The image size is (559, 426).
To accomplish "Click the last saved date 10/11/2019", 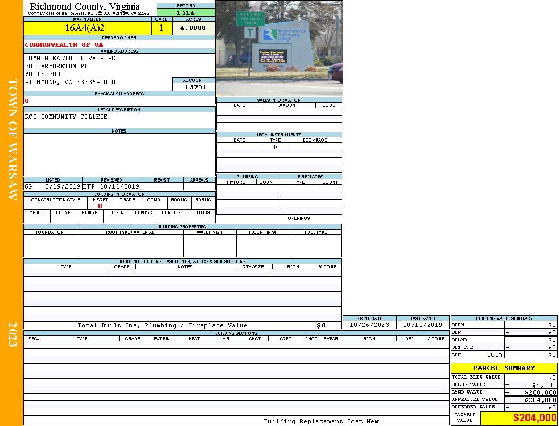I will (x=423, y=325).
